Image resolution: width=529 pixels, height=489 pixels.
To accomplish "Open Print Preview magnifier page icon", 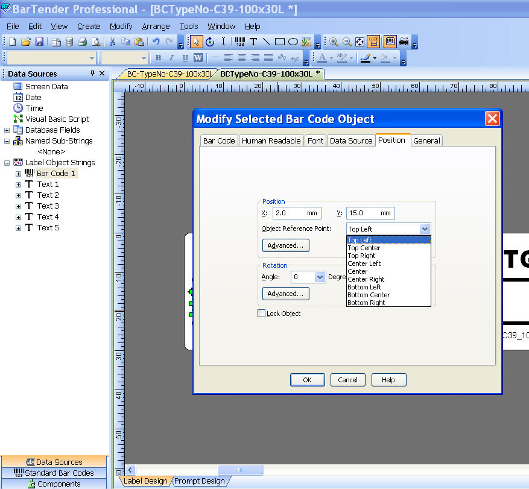I will point(96,42).
